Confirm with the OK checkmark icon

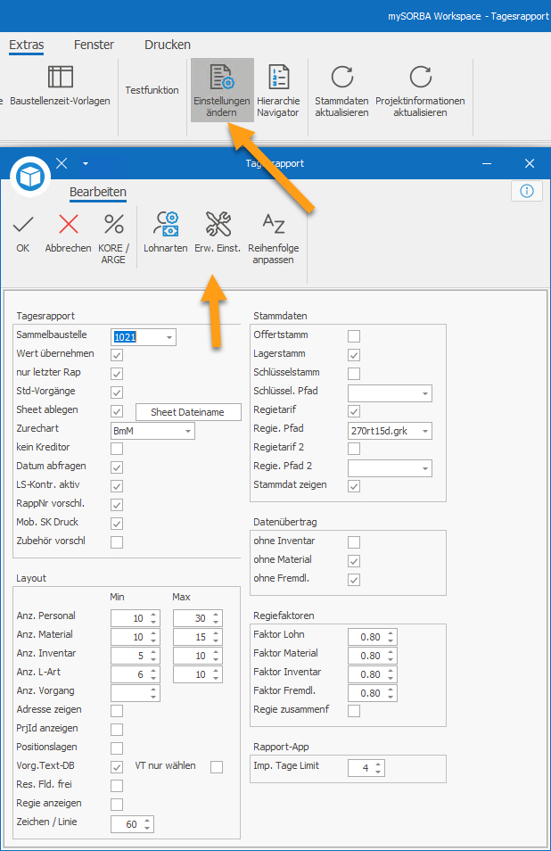coord(23,224)
